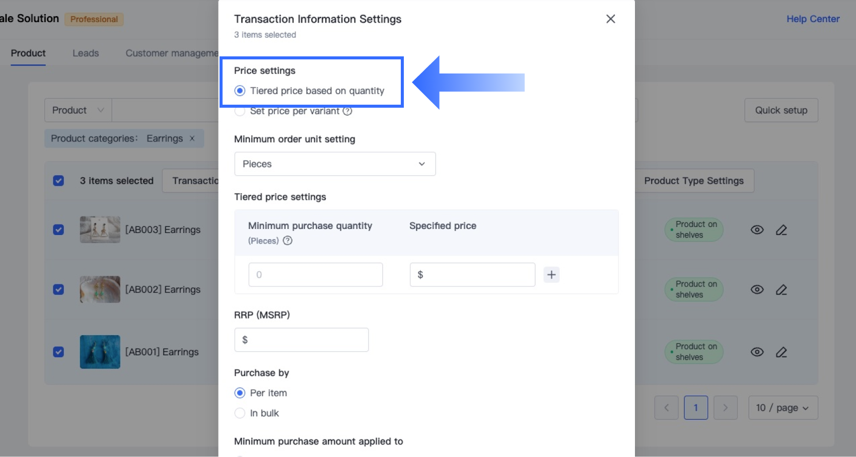This screenshot has width=856, height=457.
Task: Open the Pieces order unit dropdown
Action: [335, 164]
